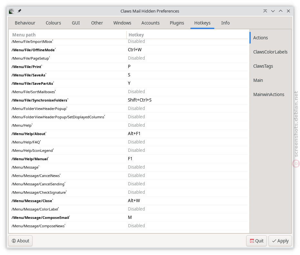Switch to the Behaviour tab
The image size is (300, 255).
[x=25, y=23]
